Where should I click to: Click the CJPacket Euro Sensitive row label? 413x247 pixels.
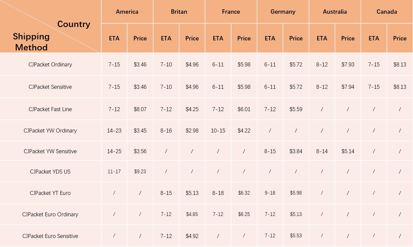(x=50, y=236)
